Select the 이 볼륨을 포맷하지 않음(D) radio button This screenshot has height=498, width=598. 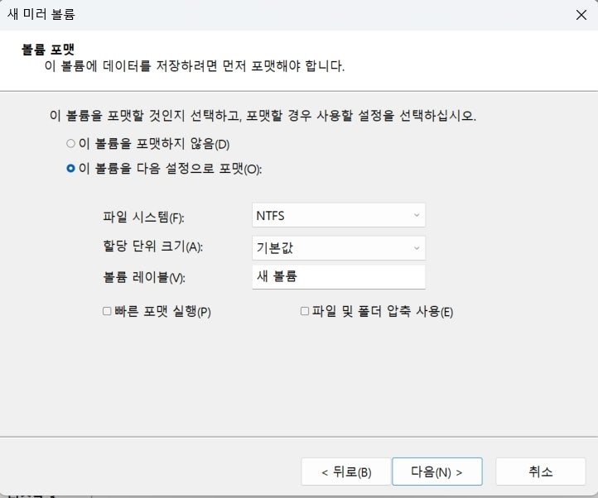[70, 144]
